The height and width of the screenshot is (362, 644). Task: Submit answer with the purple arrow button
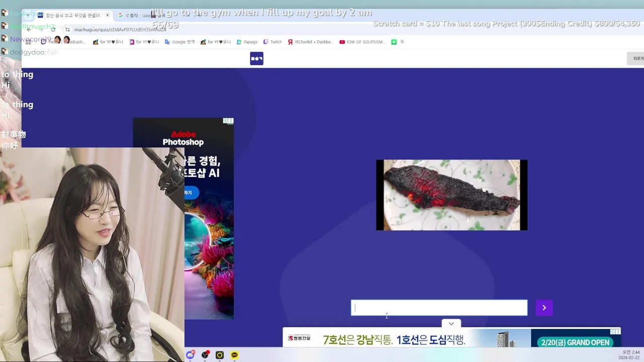point(544,308)
